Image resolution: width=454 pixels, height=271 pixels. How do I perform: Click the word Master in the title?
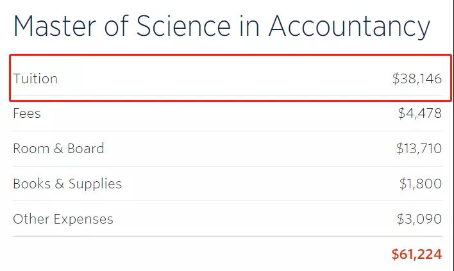click(55, 26)
